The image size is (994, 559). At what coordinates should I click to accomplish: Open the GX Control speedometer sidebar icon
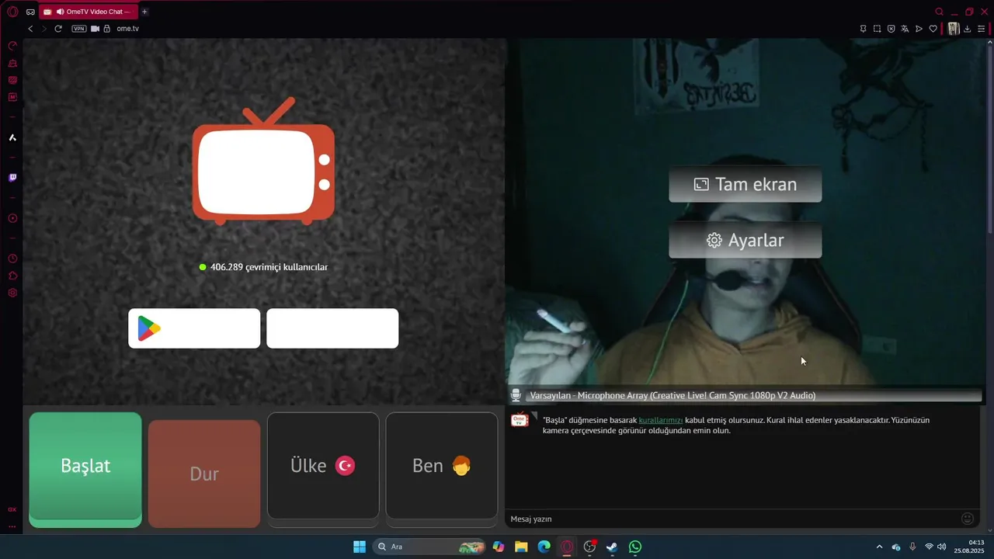pos(12,46)
